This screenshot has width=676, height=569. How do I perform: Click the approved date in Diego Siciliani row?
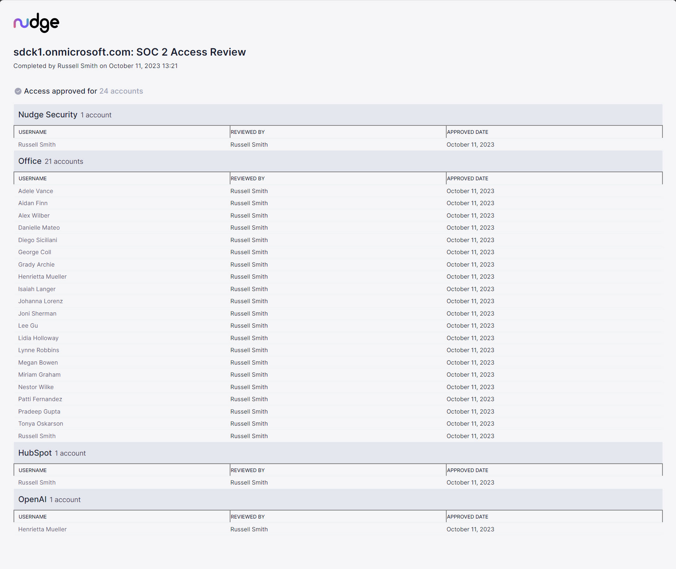click(470, 240)
